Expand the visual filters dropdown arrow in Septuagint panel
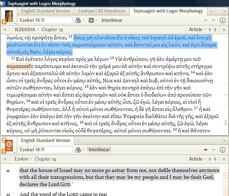 coord(83,20)
